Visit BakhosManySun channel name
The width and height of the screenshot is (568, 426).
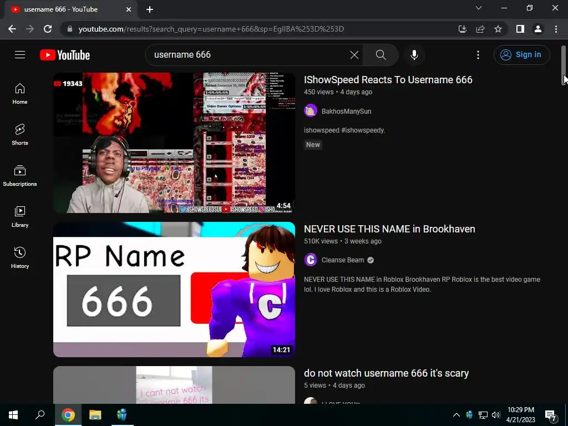pos(346,111)
